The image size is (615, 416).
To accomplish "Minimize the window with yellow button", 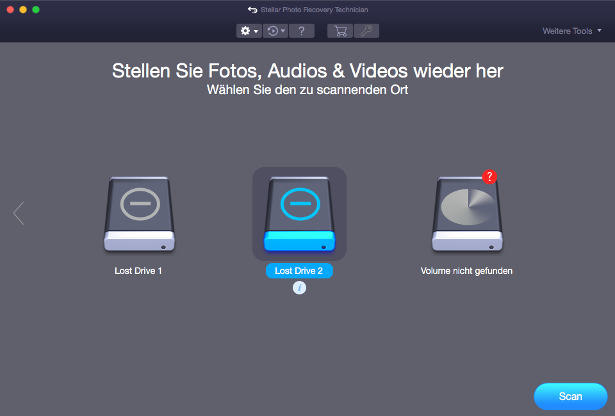I will click(23, 10).
